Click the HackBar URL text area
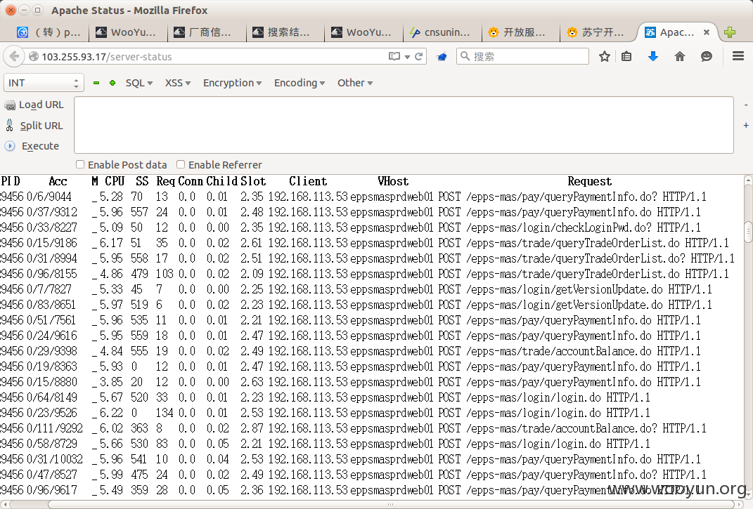The width and height of the screenshot is (753, 509). click(x=404, y=125)
